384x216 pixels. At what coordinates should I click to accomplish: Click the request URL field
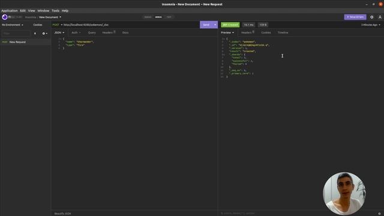tap(131, 25)
